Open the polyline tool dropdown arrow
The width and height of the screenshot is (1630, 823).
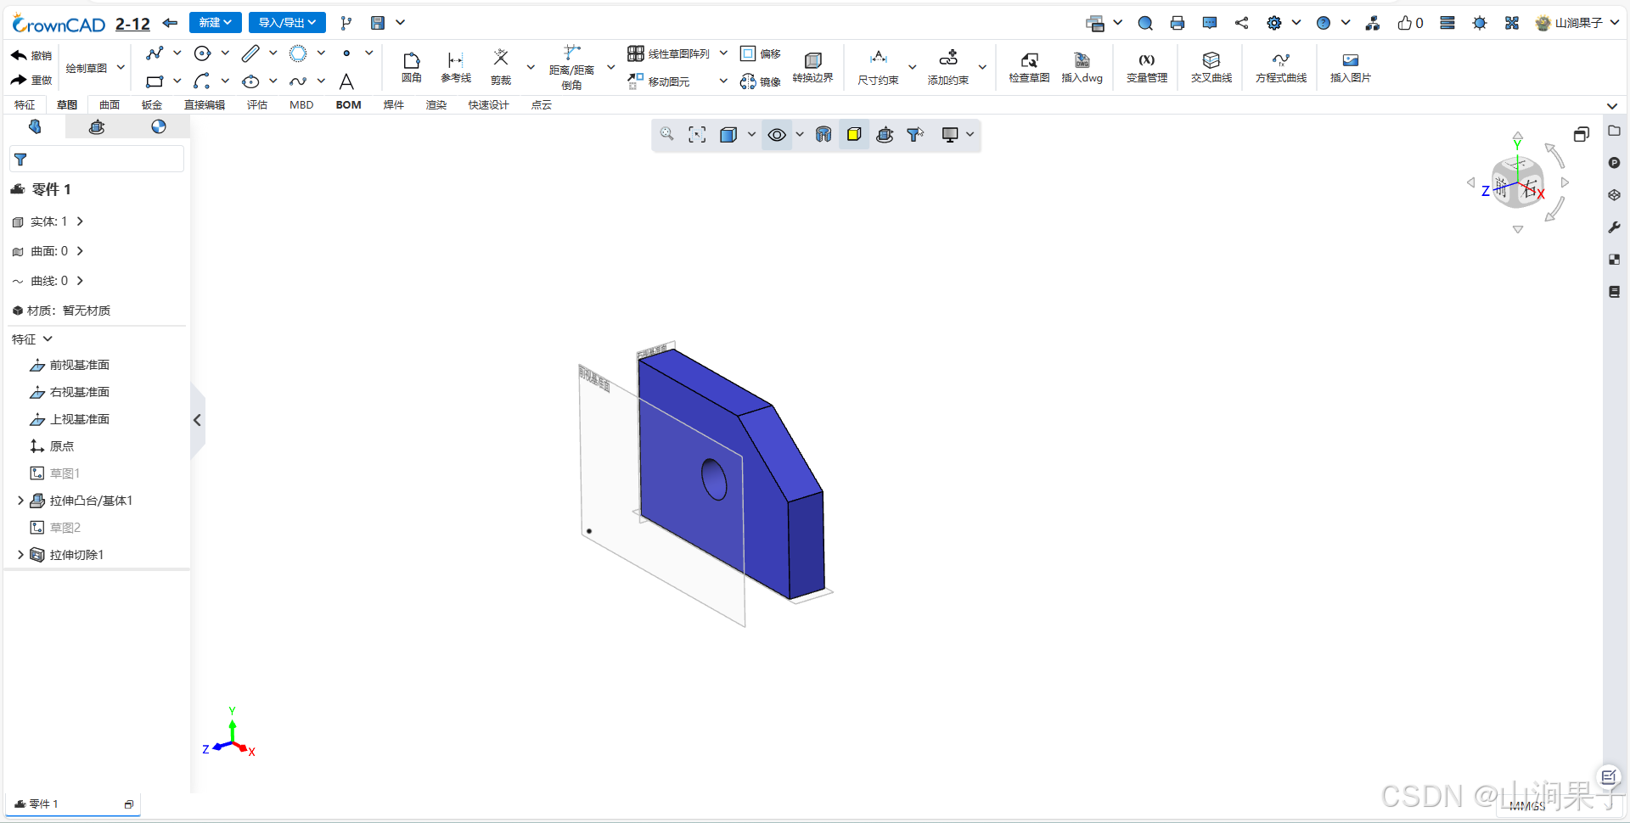click(x=177, y=53)
